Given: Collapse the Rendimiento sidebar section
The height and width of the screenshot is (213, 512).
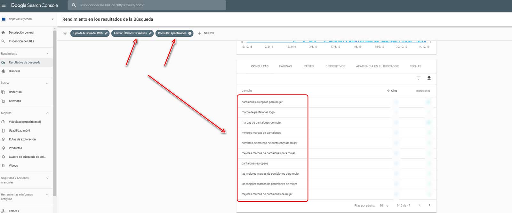Looking at the screenshot, I should pyautogui.click(x=47, y=54).
